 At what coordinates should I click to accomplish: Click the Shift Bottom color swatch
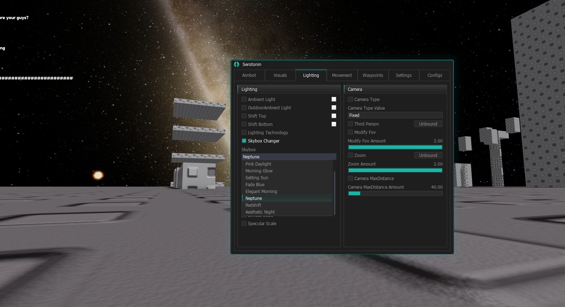click(334, 124)
